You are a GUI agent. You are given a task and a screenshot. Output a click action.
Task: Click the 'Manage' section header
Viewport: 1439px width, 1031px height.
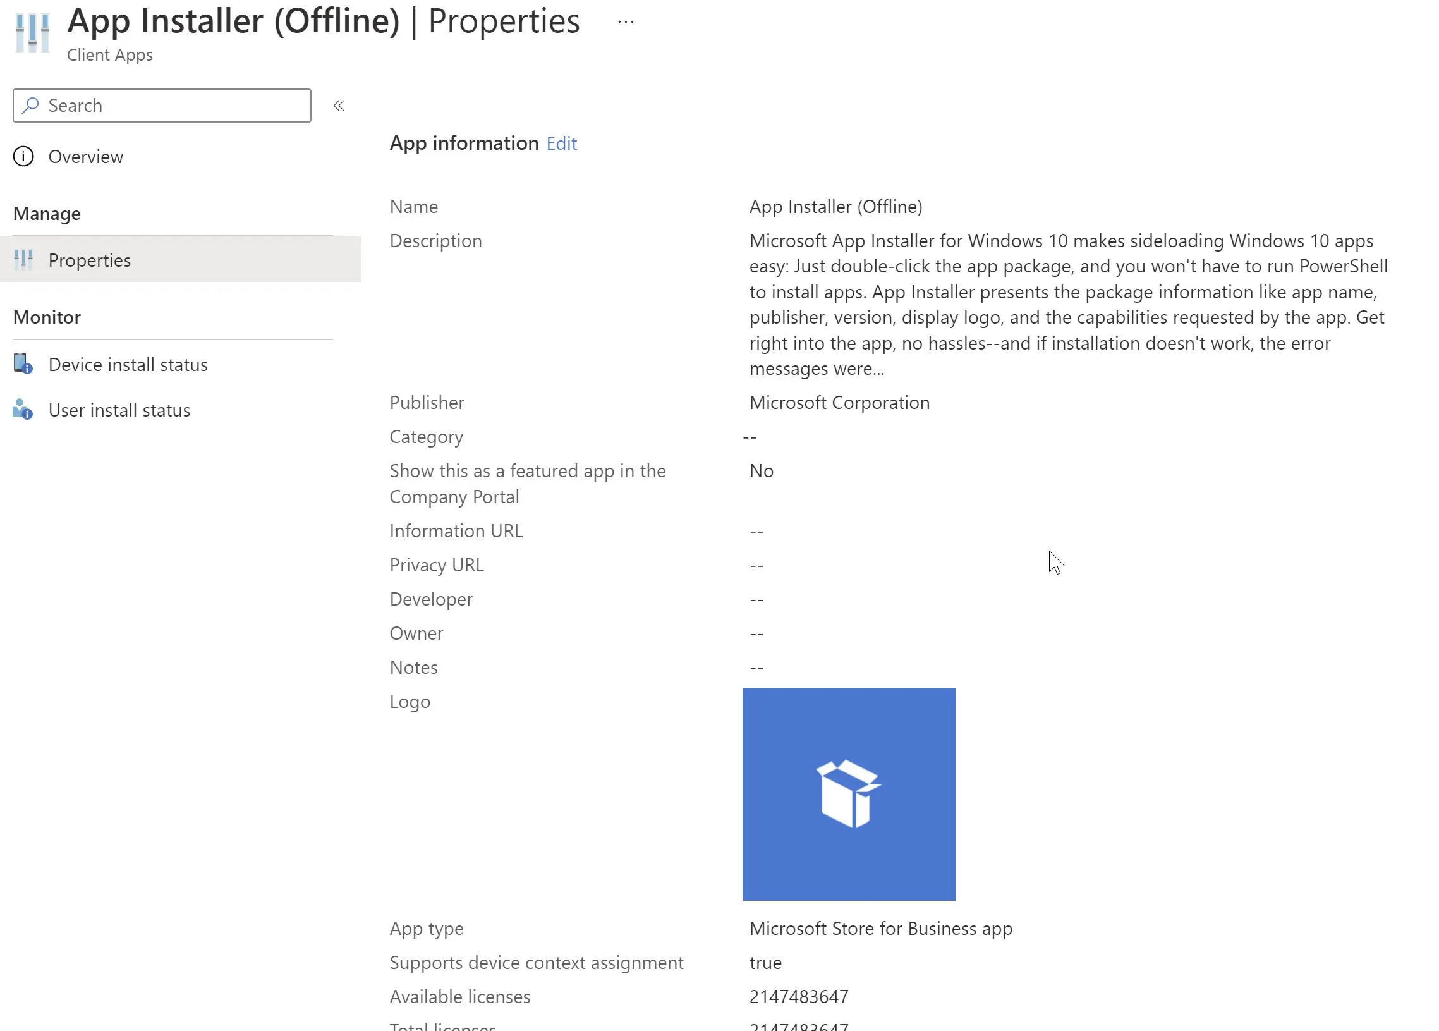tap(47, 214)
